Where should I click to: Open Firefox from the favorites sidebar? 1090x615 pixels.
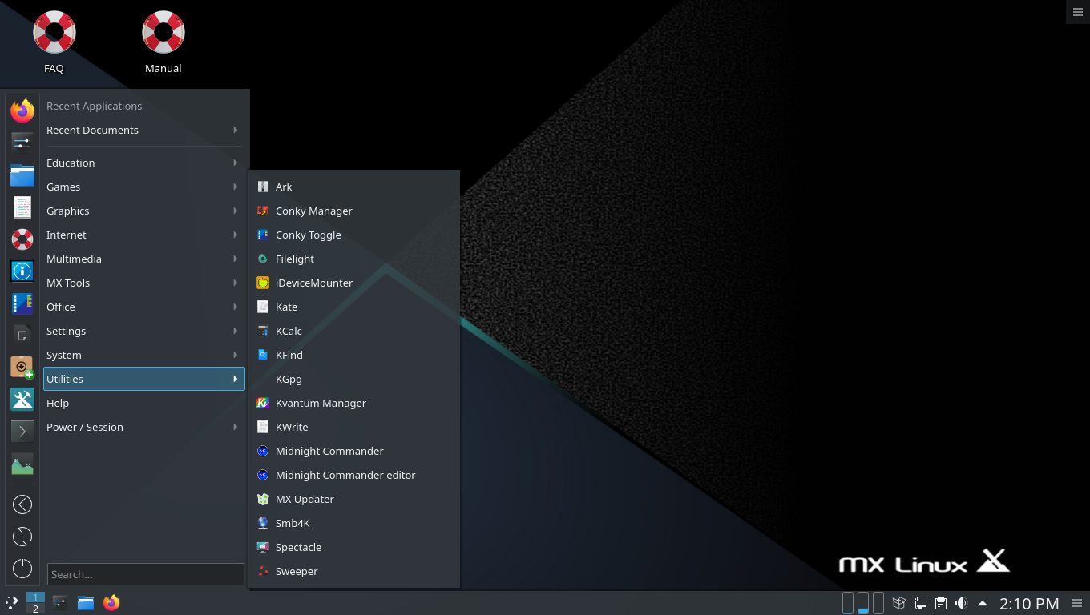point(22,111)
